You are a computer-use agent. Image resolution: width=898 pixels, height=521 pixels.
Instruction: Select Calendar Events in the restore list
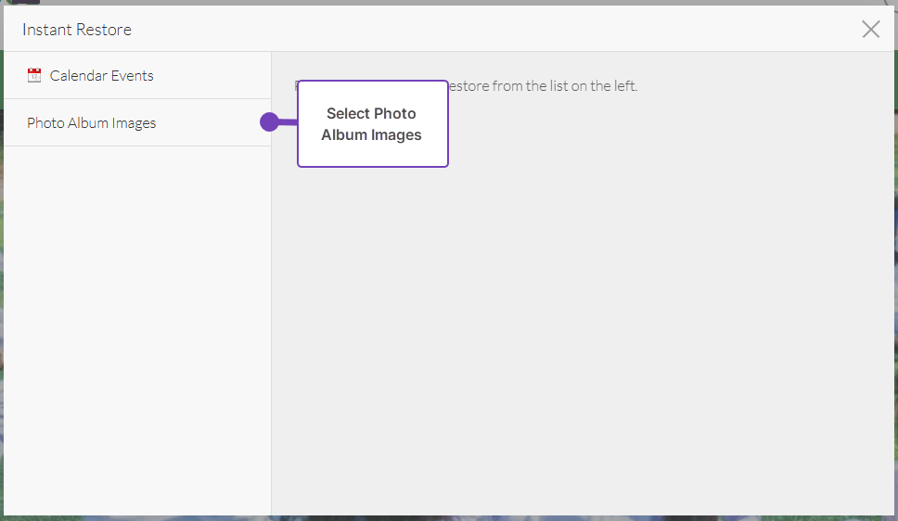point(101,76)
